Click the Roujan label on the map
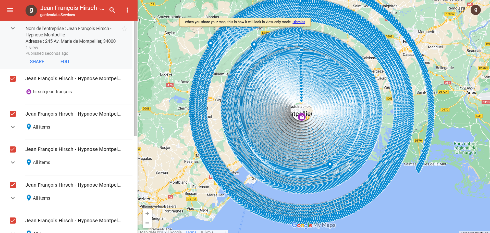Screen dimensions: 490x233 coord(165,148)
